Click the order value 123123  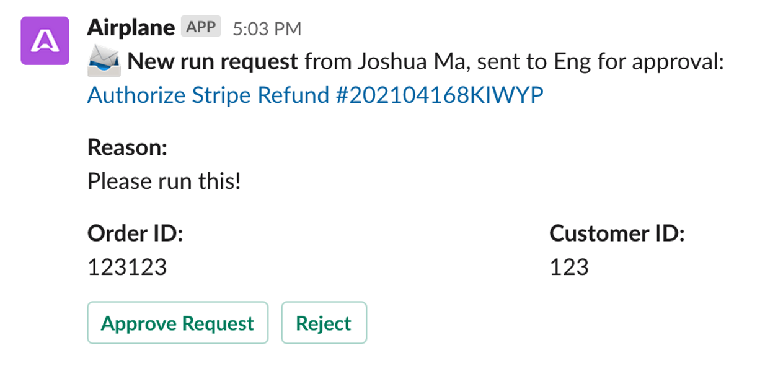tap(127, 267)
